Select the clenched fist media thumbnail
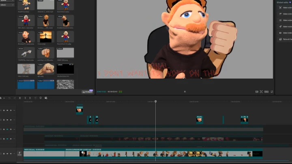 point(45,69)
